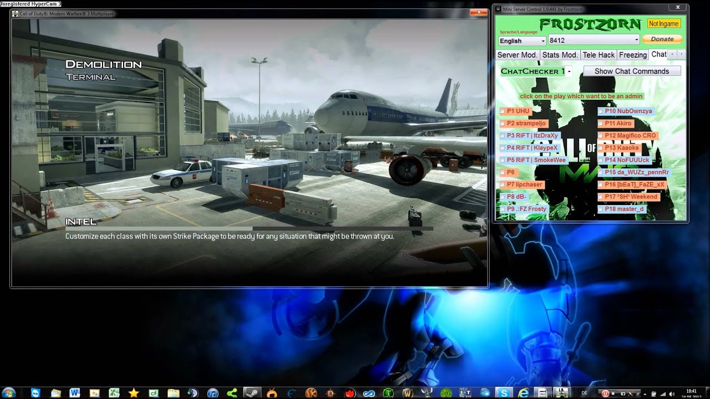
Task: Open Steam from the taskbar
Action: click(251, 393)
